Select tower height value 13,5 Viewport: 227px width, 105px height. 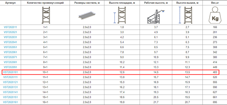(x=187, y=72)
